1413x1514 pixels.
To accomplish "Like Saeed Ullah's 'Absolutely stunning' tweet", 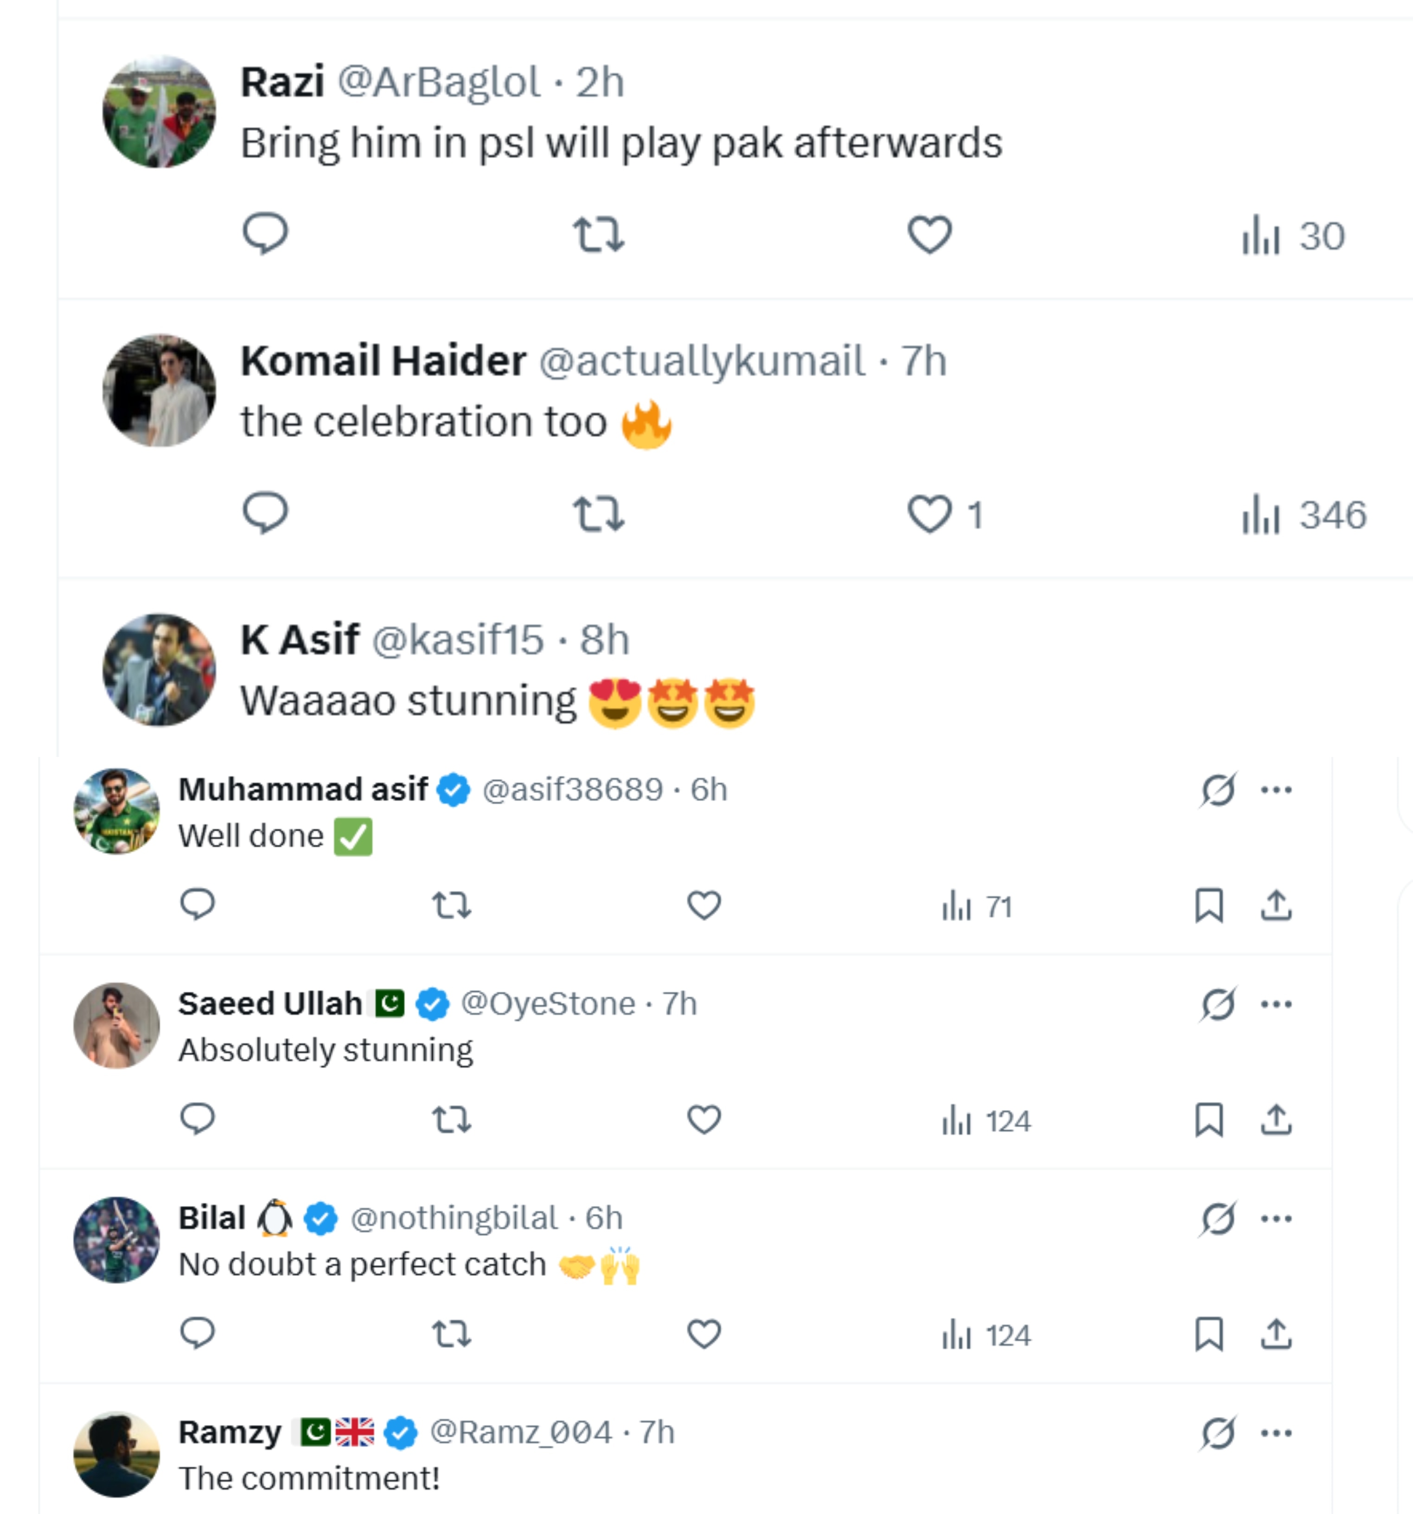I will 703,1120.
